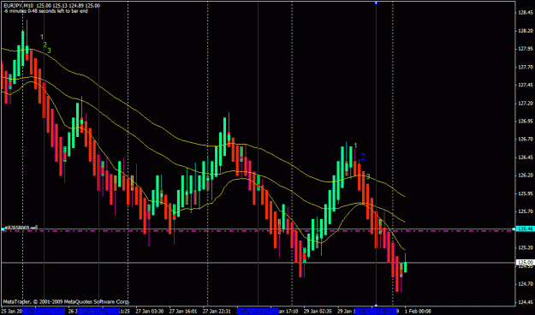Screen dimensions: 535x315
Task: Click the 27 Jan 16:01 time label
Action: pos(183,312)
